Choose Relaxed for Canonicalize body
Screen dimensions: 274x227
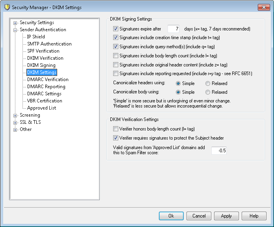point(208,92)
